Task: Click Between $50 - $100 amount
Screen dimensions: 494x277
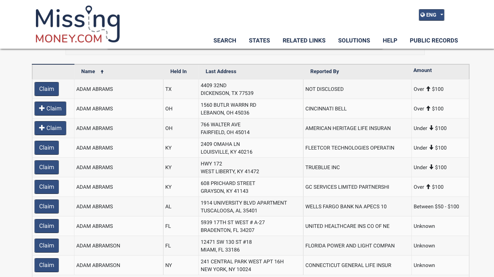Action: 436,206
